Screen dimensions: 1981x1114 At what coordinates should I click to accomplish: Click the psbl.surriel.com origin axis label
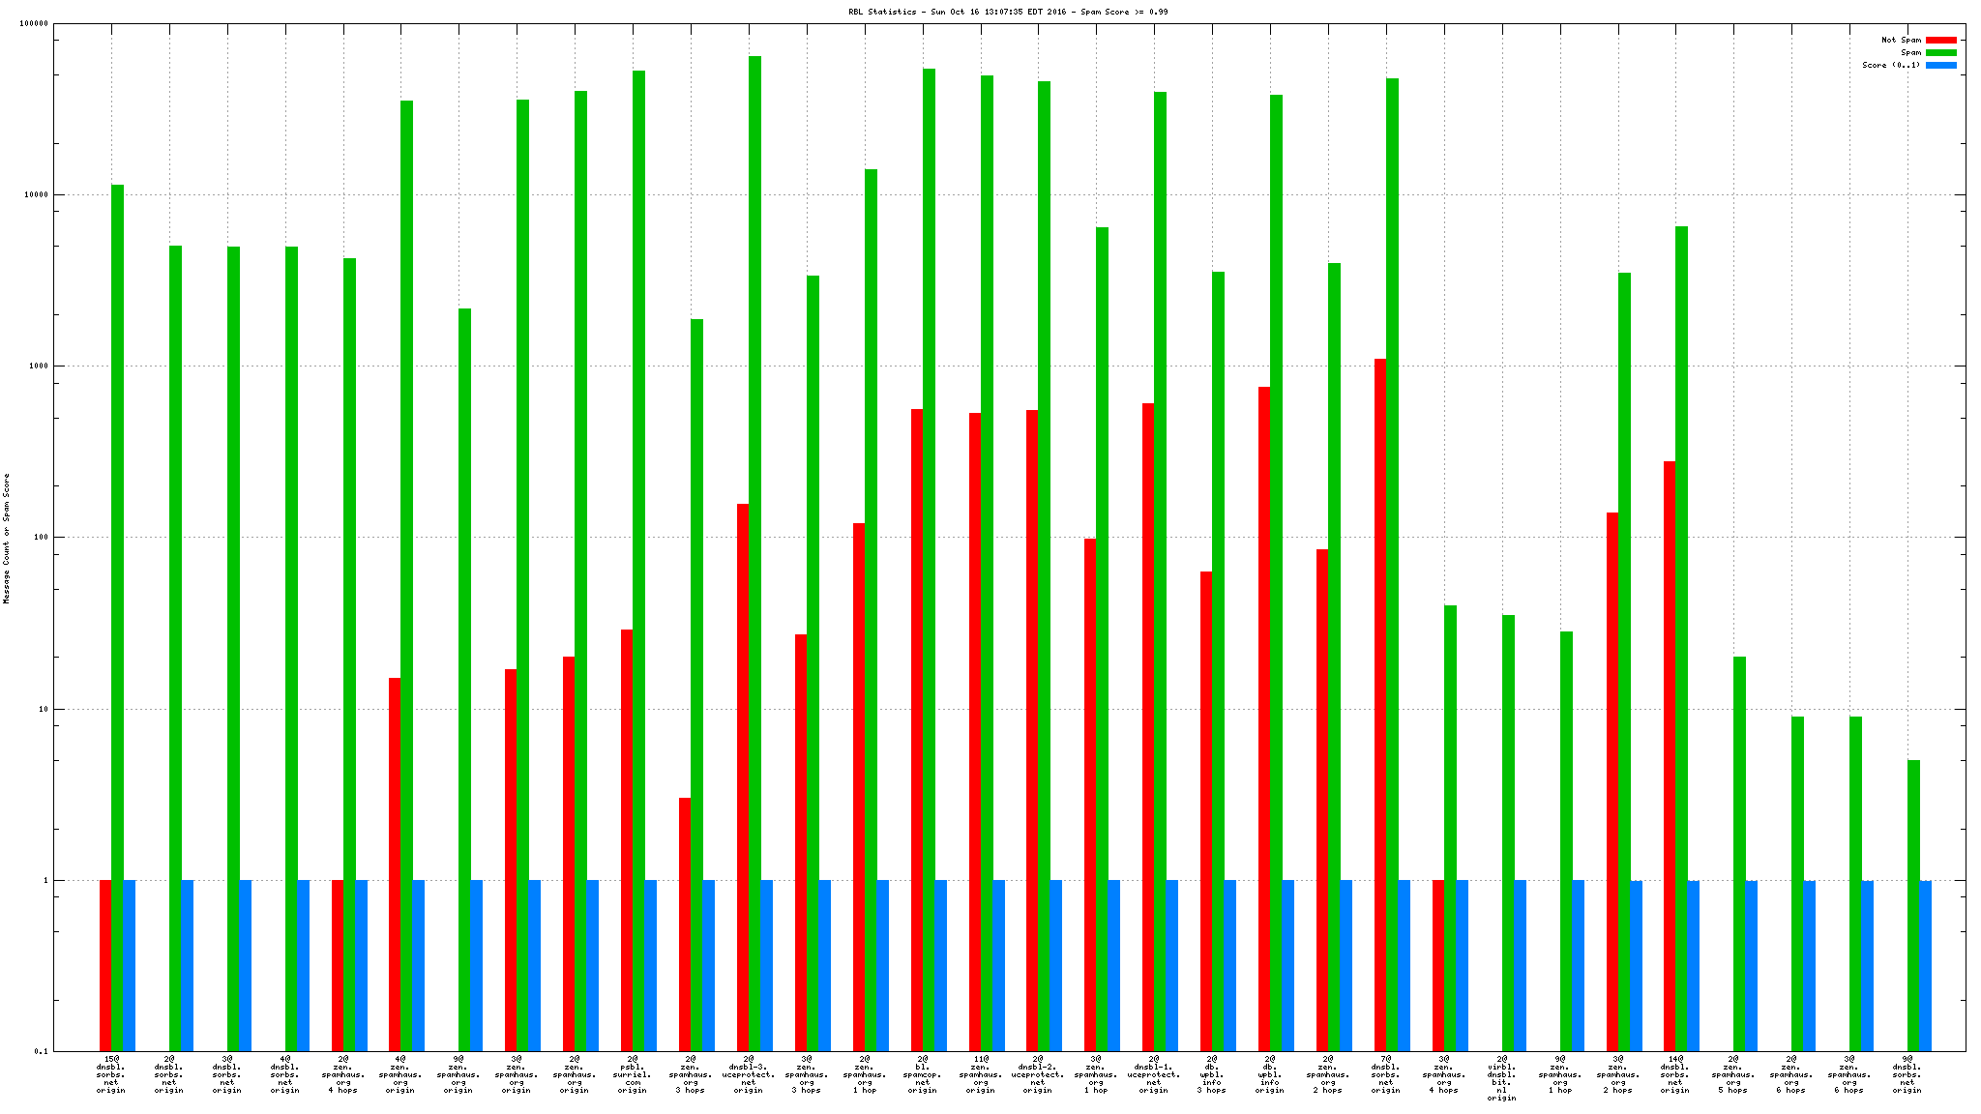pyautogui.click(x=633, y=1074)
